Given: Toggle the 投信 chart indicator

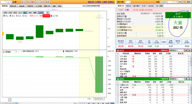Looking at the screenshot, I should [x=15, y=13].
